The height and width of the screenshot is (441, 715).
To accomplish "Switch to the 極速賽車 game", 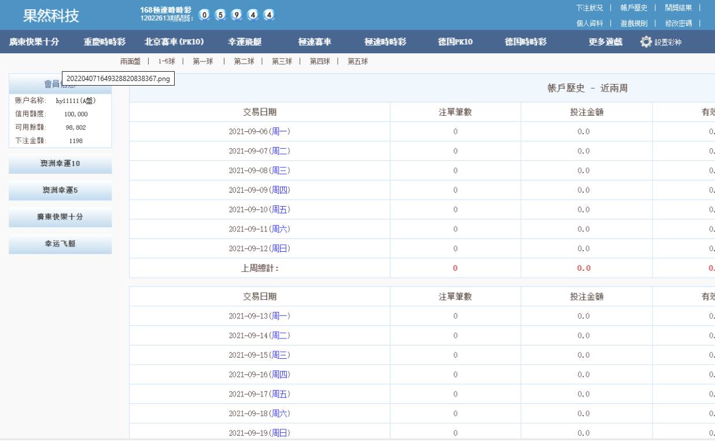I will point(315,42).
